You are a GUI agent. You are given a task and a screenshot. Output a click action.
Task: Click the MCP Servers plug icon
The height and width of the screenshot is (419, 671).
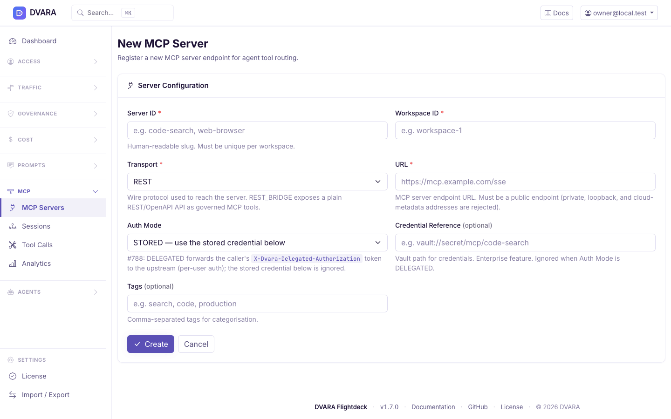click(13, 208)
